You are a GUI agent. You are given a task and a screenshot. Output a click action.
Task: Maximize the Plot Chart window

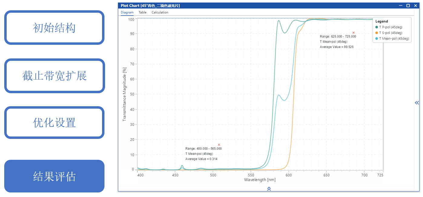click(408, 5)
